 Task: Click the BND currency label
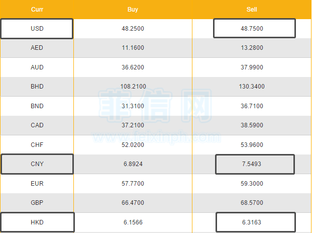point(37,106)
